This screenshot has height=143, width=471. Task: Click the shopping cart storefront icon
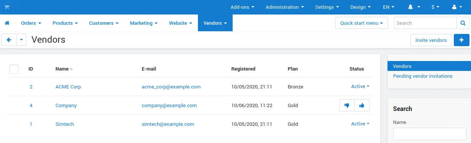tap(7, 7)
